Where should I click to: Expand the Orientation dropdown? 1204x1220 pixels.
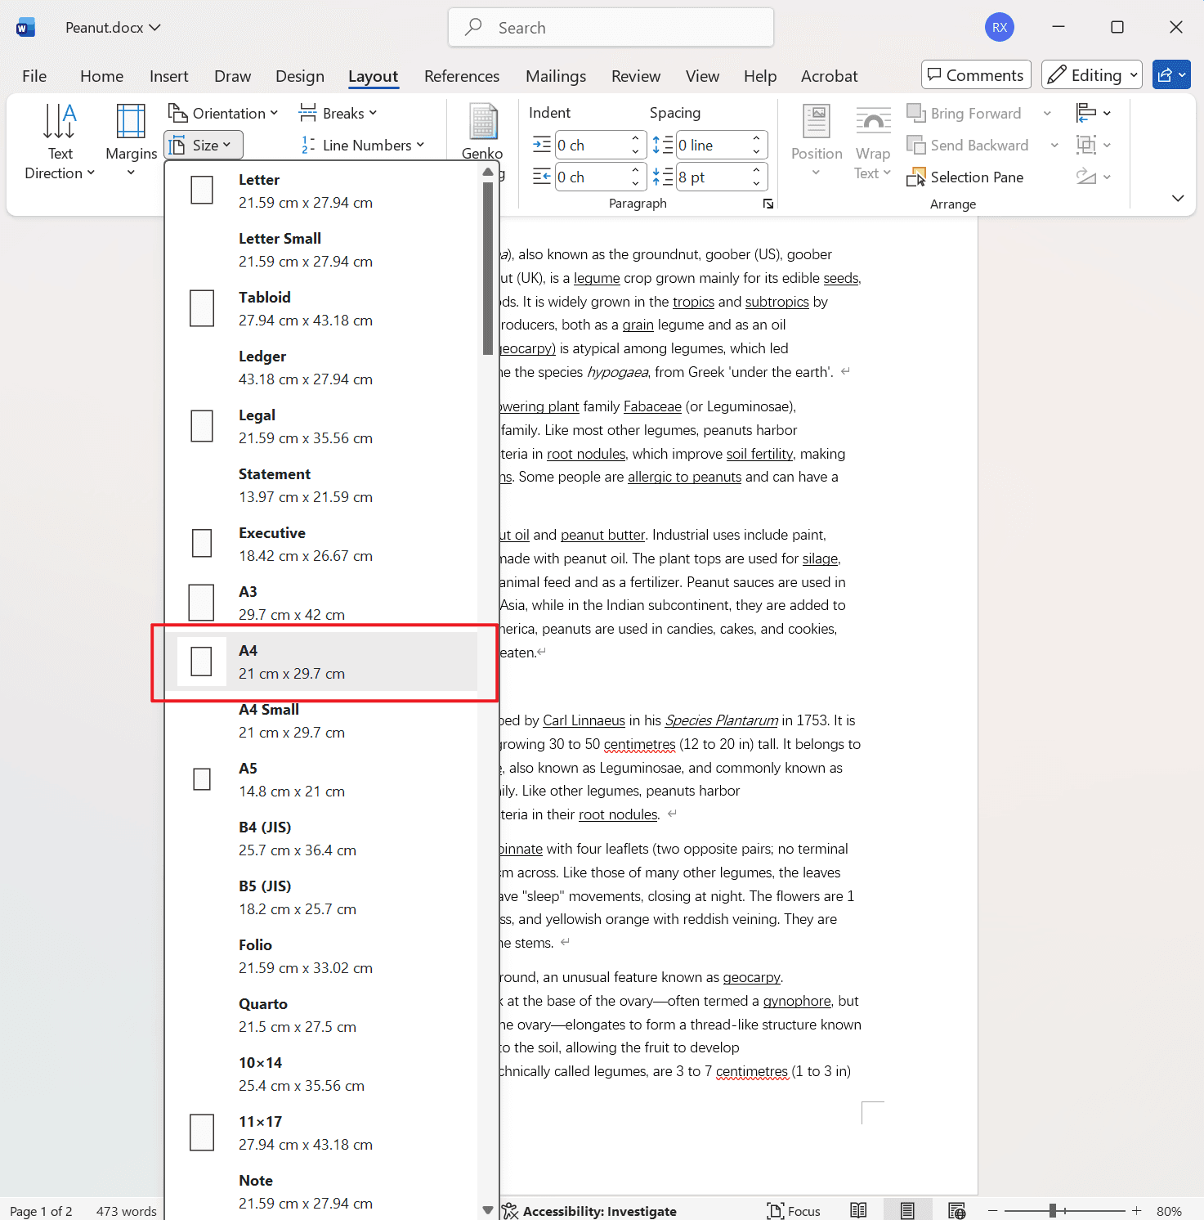(223, 113)
